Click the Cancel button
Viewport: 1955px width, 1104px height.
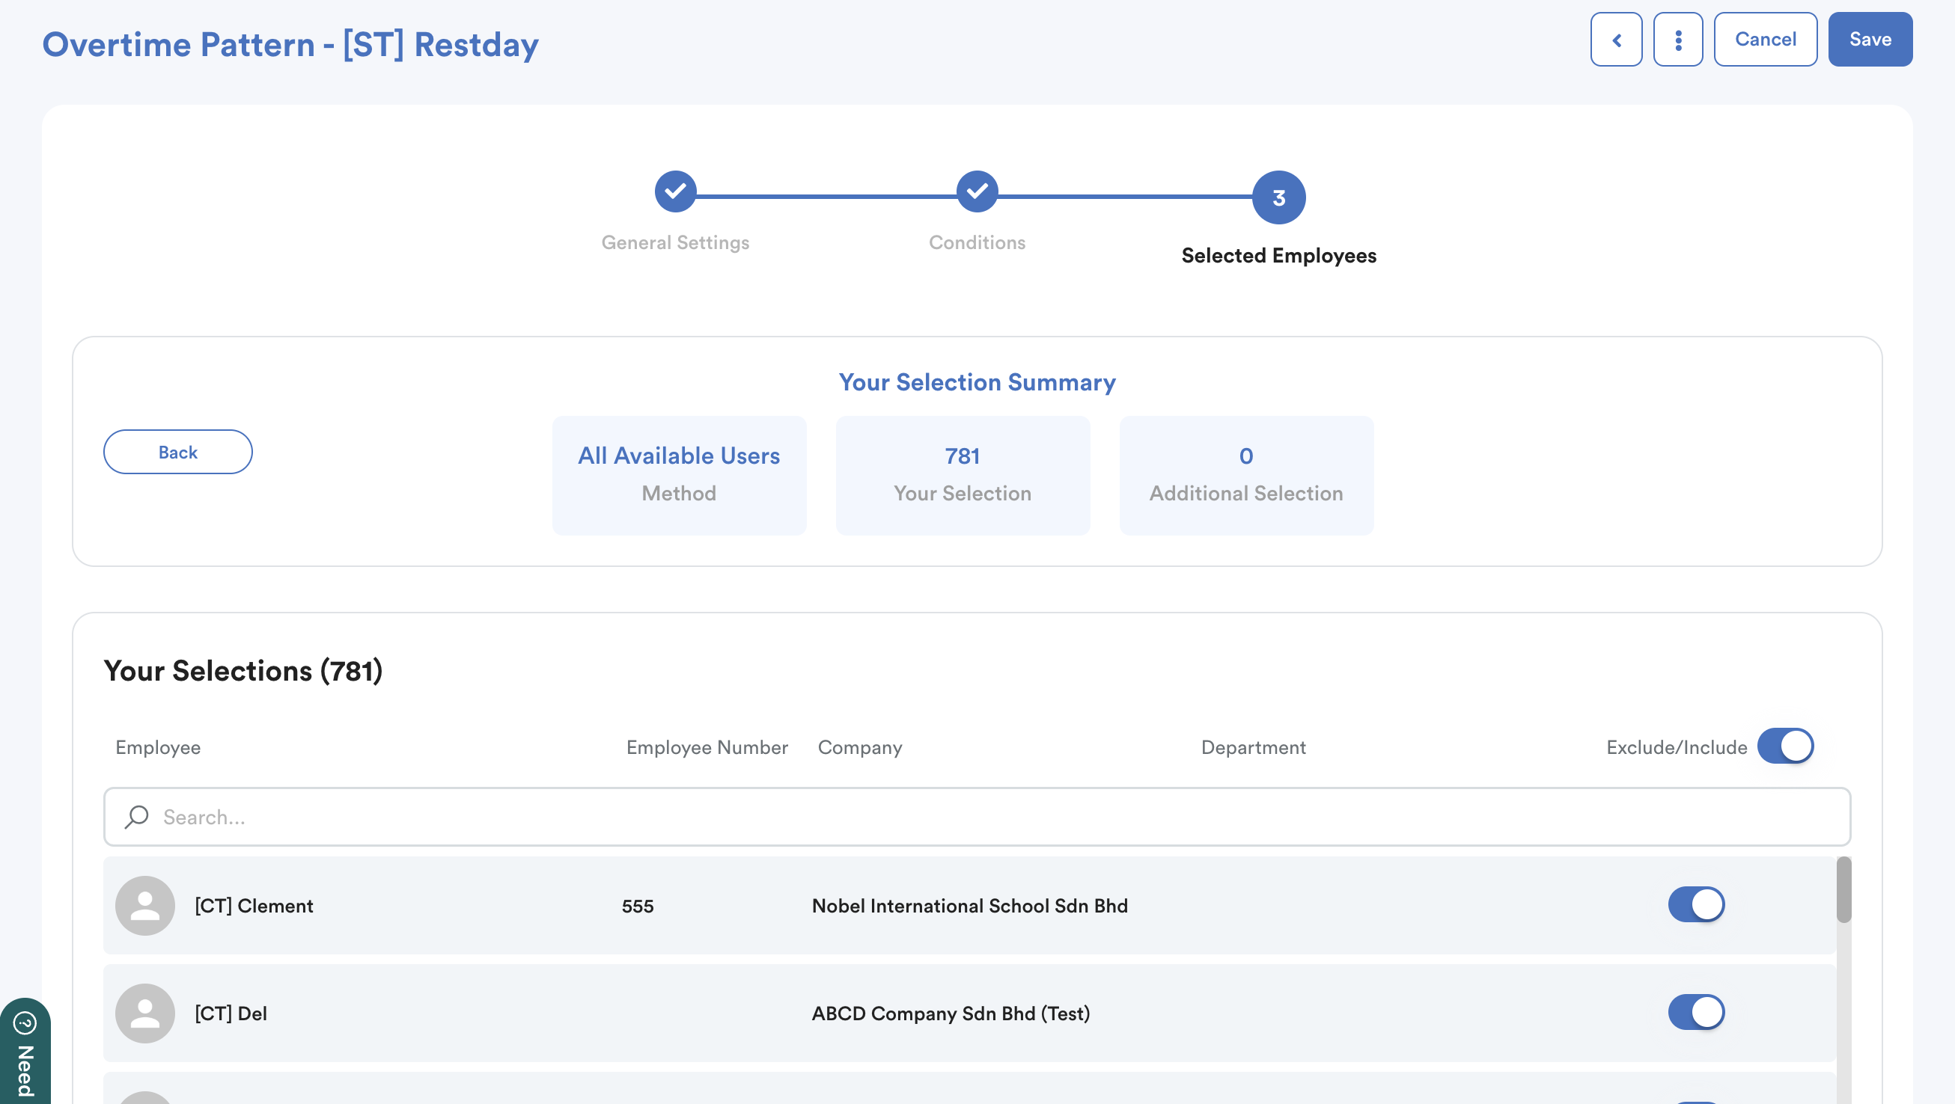click(x=1764, y=40)
